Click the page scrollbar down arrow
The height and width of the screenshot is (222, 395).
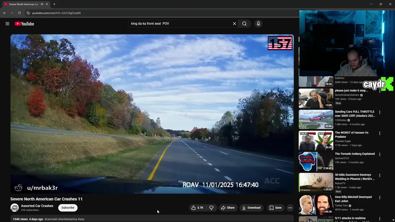[x=393, y=220]
